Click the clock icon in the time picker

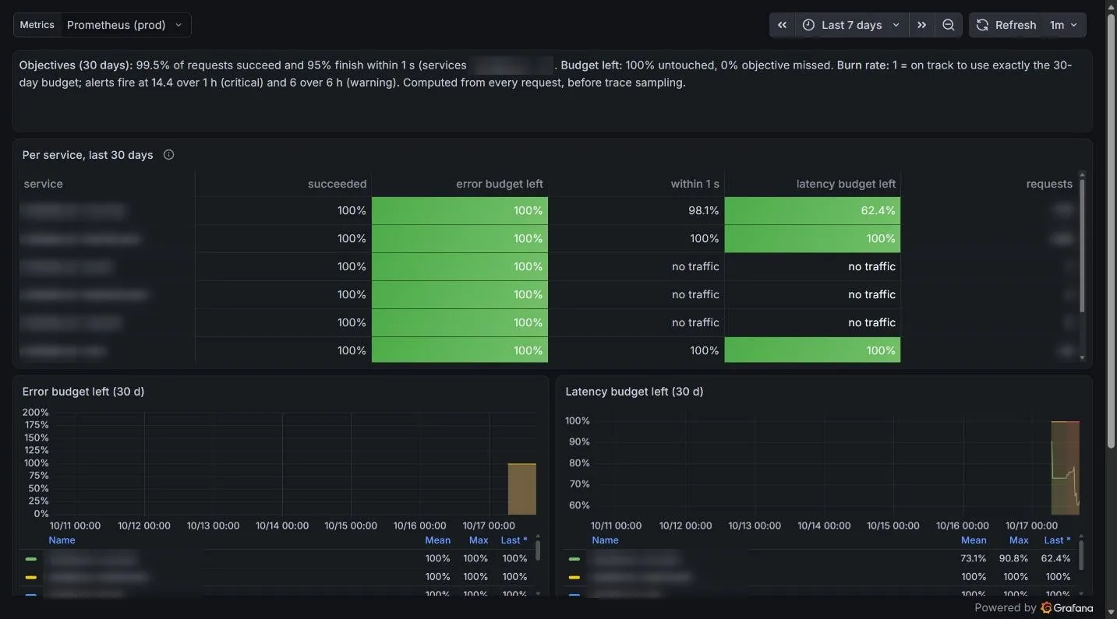click(808, 25)
